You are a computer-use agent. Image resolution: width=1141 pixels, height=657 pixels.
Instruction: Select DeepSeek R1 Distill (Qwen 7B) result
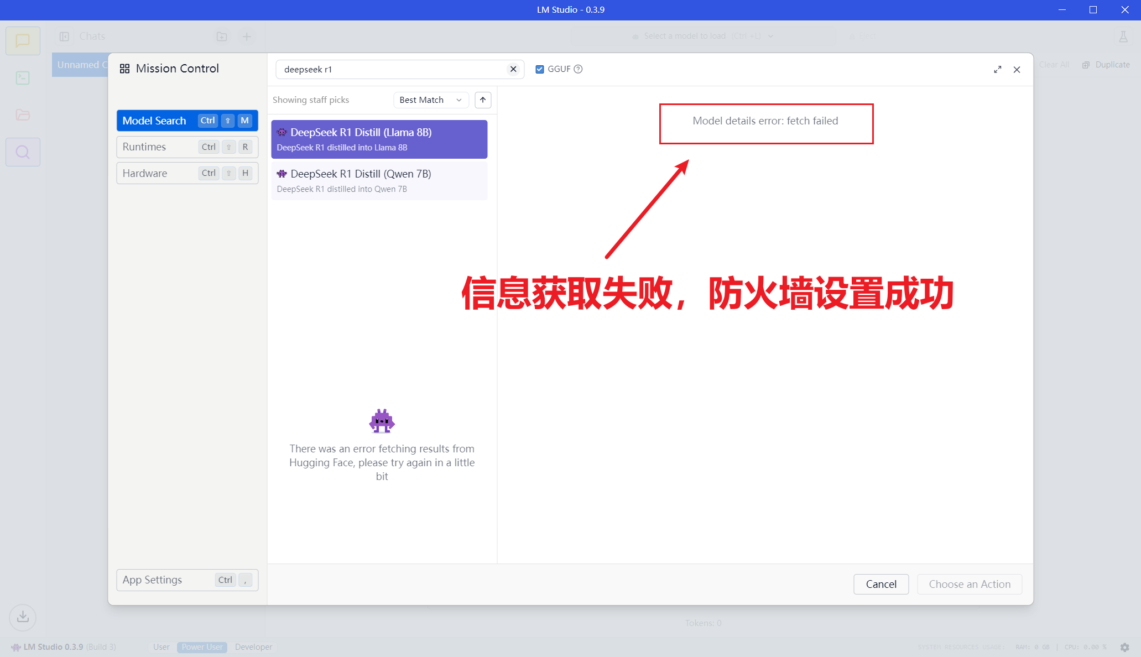(x=379, y=181)
